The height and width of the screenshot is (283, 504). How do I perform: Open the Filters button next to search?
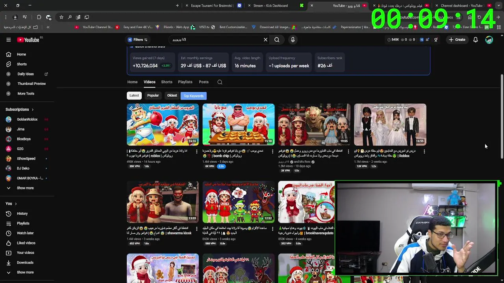pos(137,40)
